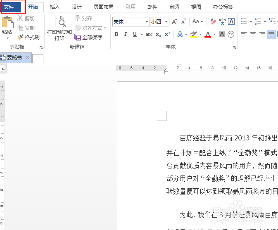278x230 pixels.
Task: Activate the 格式刷 format painter
Action: coord(28,37)
